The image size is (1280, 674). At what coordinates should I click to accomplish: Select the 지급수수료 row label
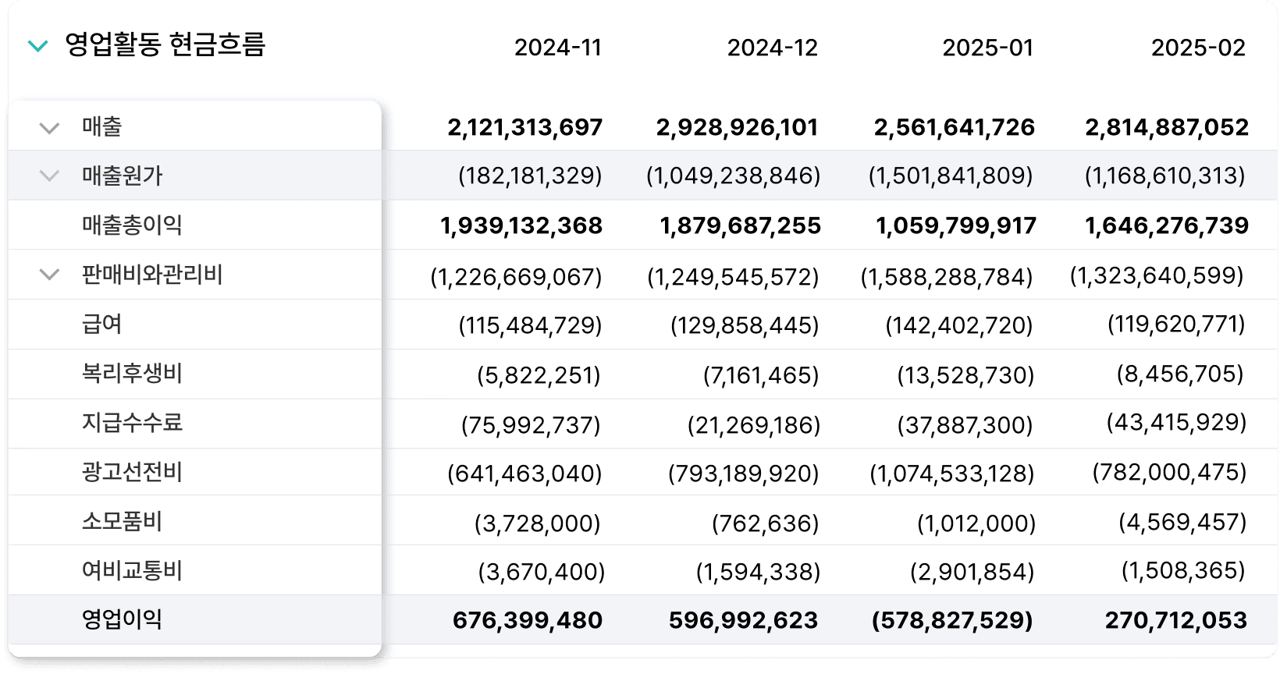pos(132,423)
